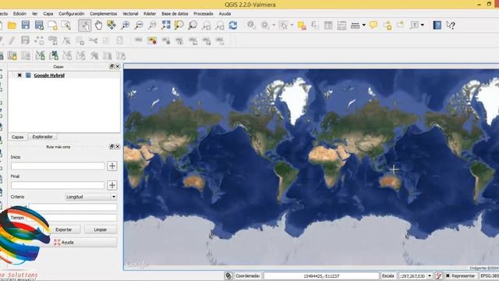
Task: Activate the What's This cursor icon
Action: (451, 25)
